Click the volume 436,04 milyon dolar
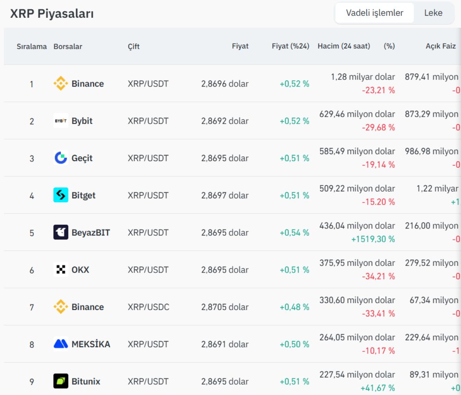461x395 pixels. click(x=357, y=226)
